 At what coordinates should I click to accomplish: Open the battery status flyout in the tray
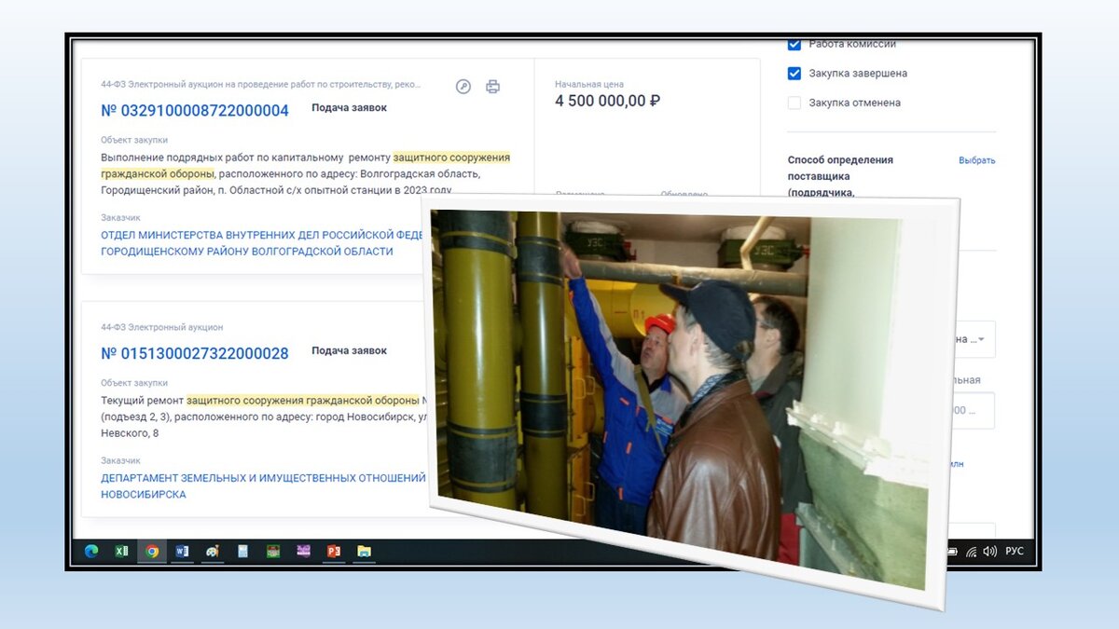952,552
